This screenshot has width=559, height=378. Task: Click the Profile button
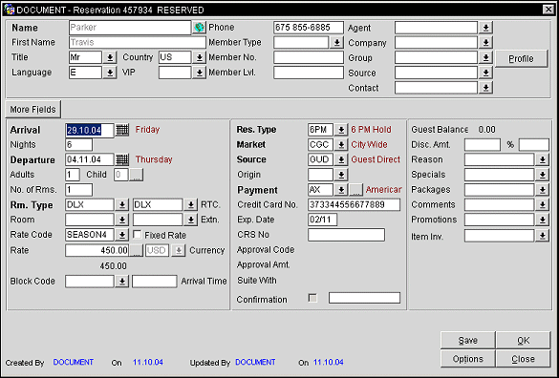(521, 58)
